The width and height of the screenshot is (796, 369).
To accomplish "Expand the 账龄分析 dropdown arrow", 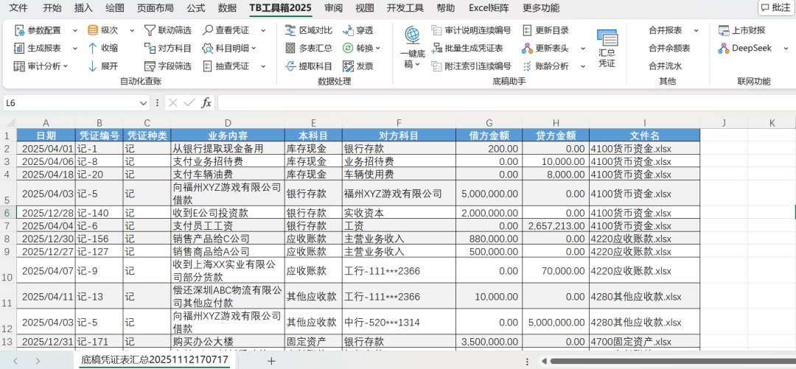I will tap(583, 66).
